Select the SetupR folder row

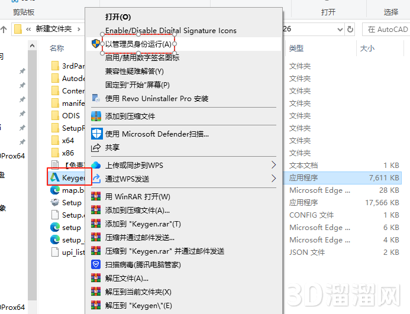point(67,128)
